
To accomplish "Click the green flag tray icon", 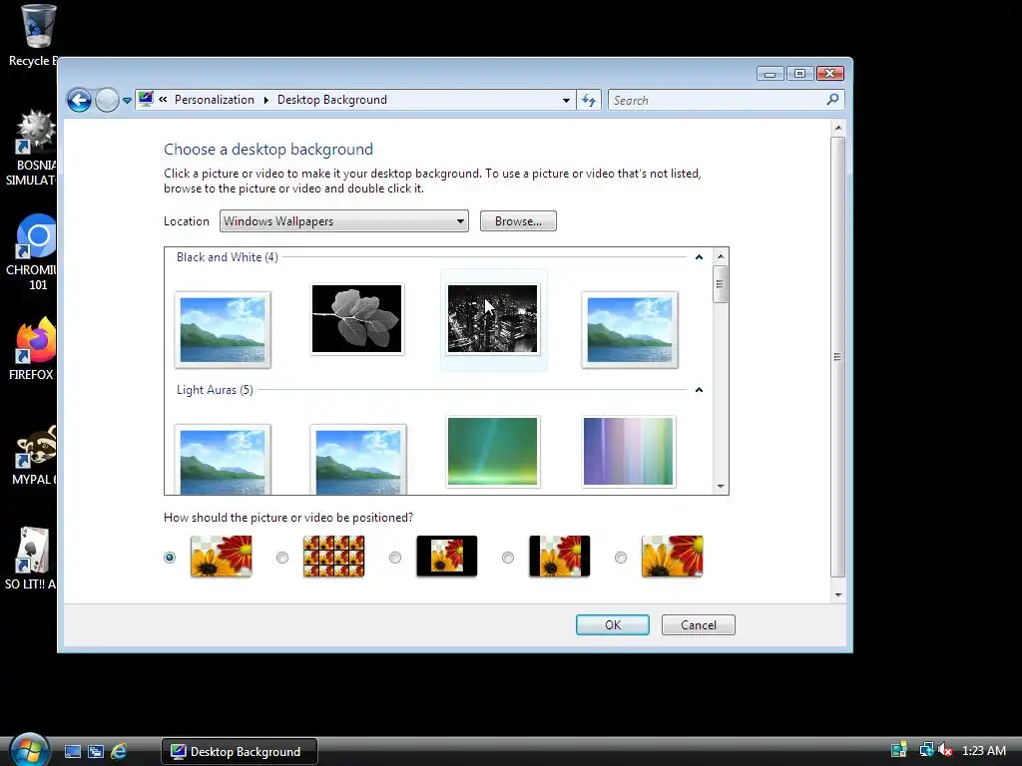I will [899, 750].
